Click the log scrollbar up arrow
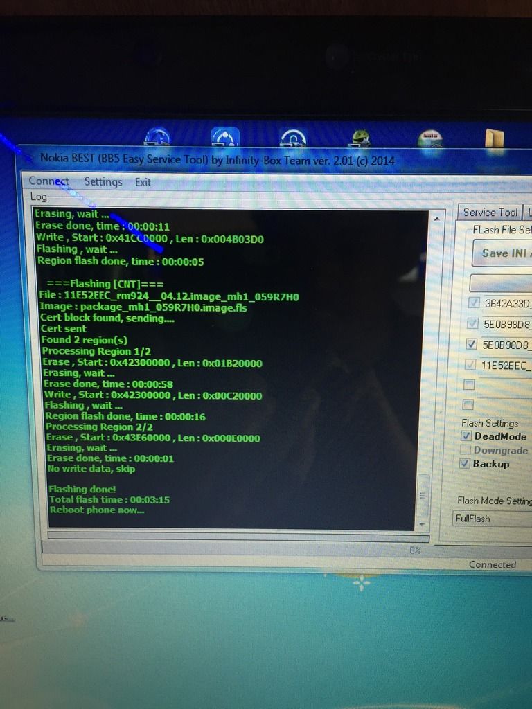The height and width of the screenshot is (709, 532). coord(438,218)
